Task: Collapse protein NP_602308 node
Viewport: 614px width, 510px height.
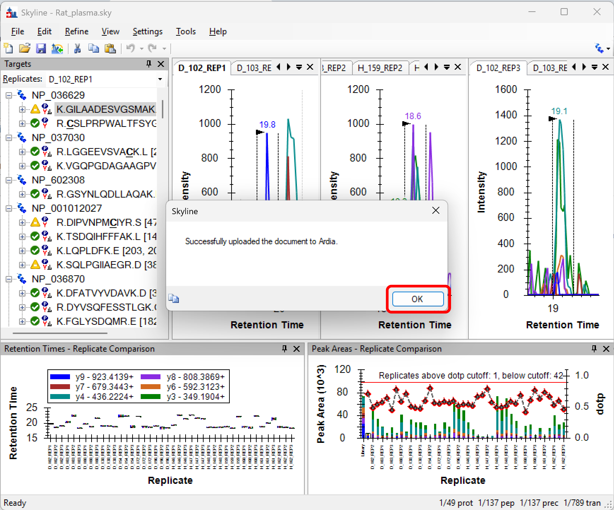Action: pos(8,180)
